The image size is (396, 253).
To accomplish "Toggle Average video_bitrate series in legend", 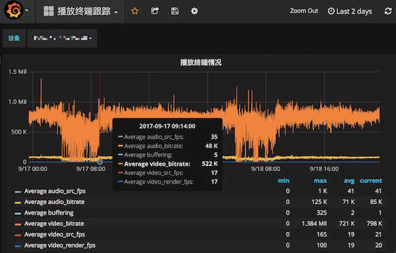I will tap(54, 224).
